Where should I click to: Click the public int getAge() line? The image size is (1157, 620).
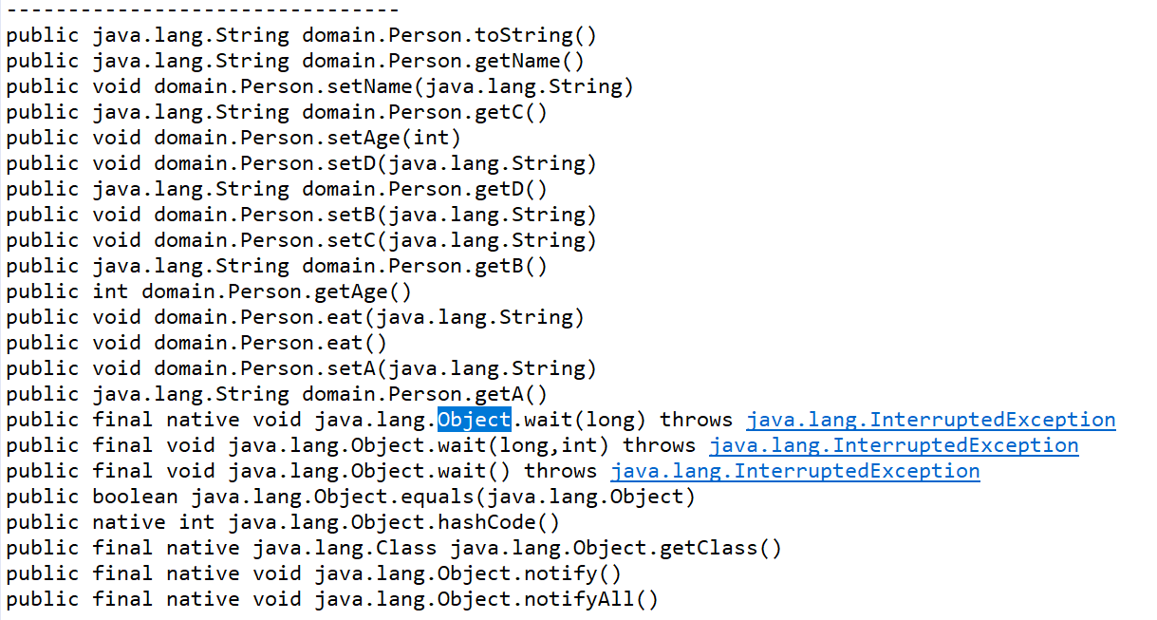[x=209, y=292]
